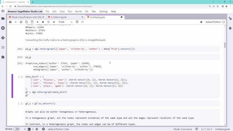Click into the data_dict7 code cell
The width and height of the screenshot is (233, 131).
click(x=122, y=86)
